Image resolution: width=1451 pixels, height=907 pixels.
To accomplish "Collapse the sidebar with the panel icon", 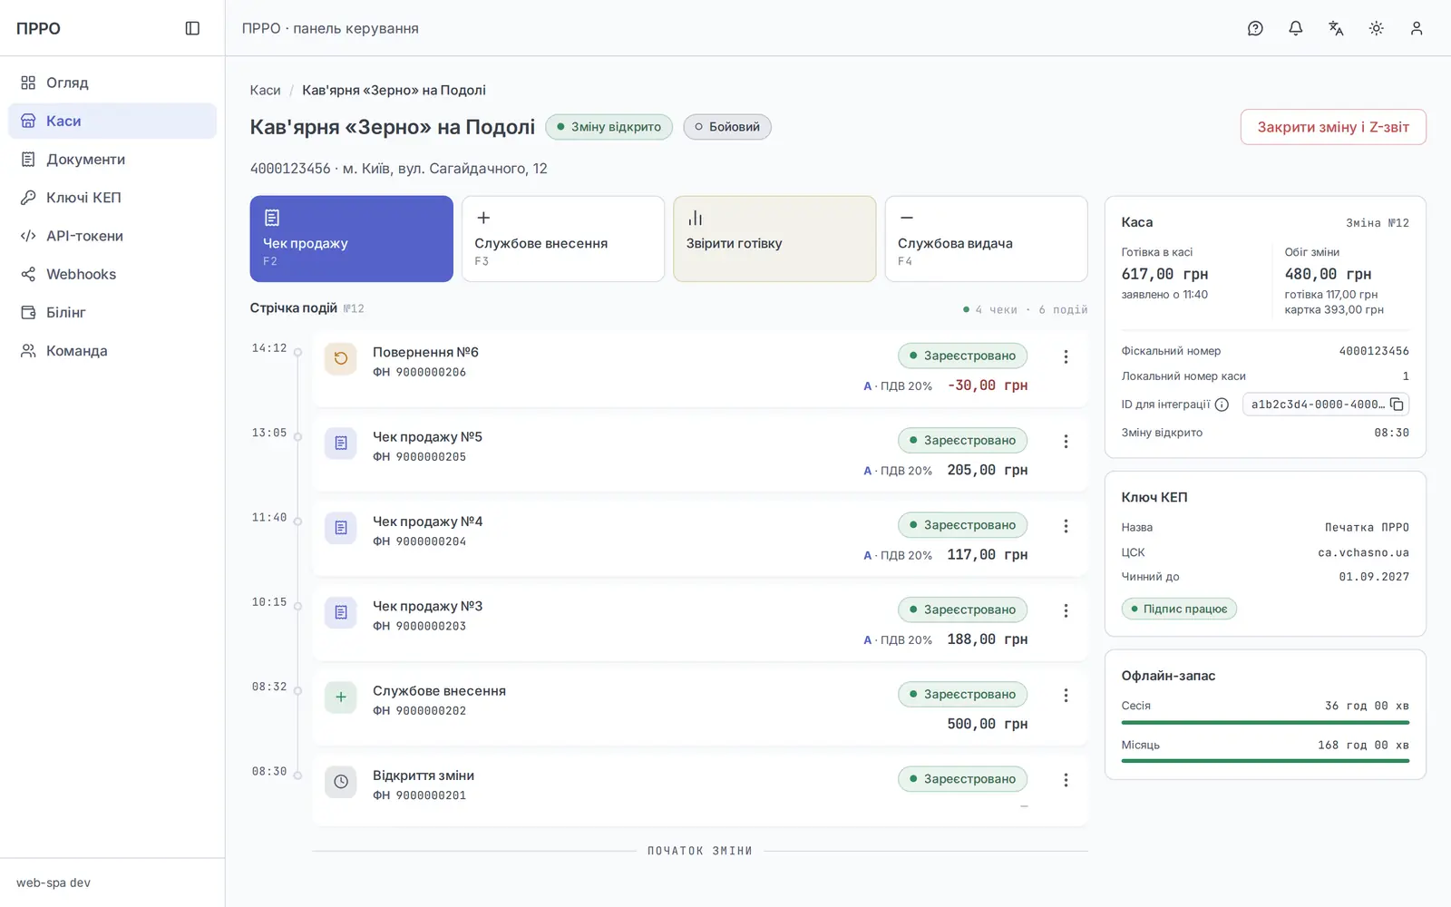I will tap(192, 28).
